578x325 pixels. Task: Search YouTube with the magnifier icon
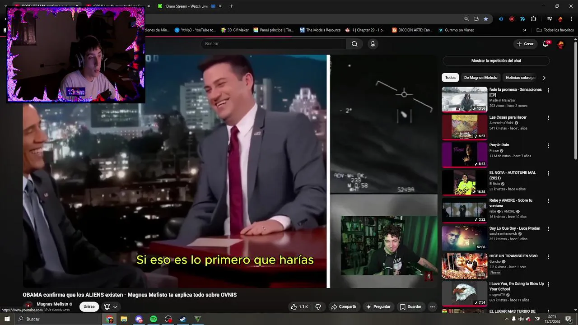(354, 44)
